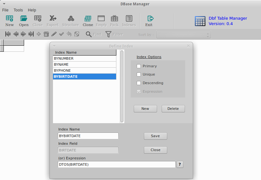Click the Filter funnel icon
Image resolution: width=261 pixels, height=180 pixels.
108,34
